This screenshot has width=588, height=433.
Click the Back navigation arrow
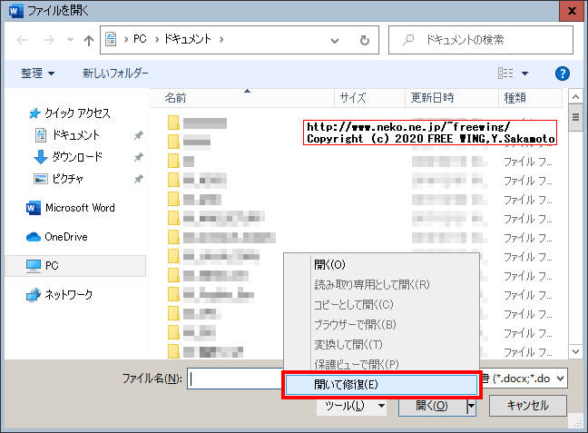tap(22, 40)
